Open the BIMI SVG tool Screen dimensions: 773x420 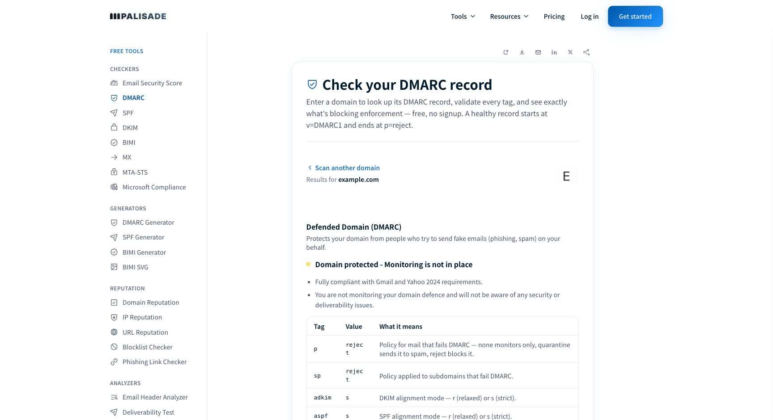(136, 267)
